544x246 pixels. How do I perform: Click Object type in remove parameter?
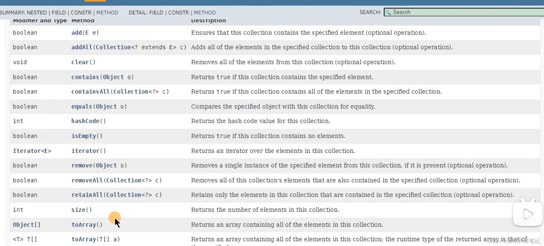pyautogui.click(x=106, y=165)
